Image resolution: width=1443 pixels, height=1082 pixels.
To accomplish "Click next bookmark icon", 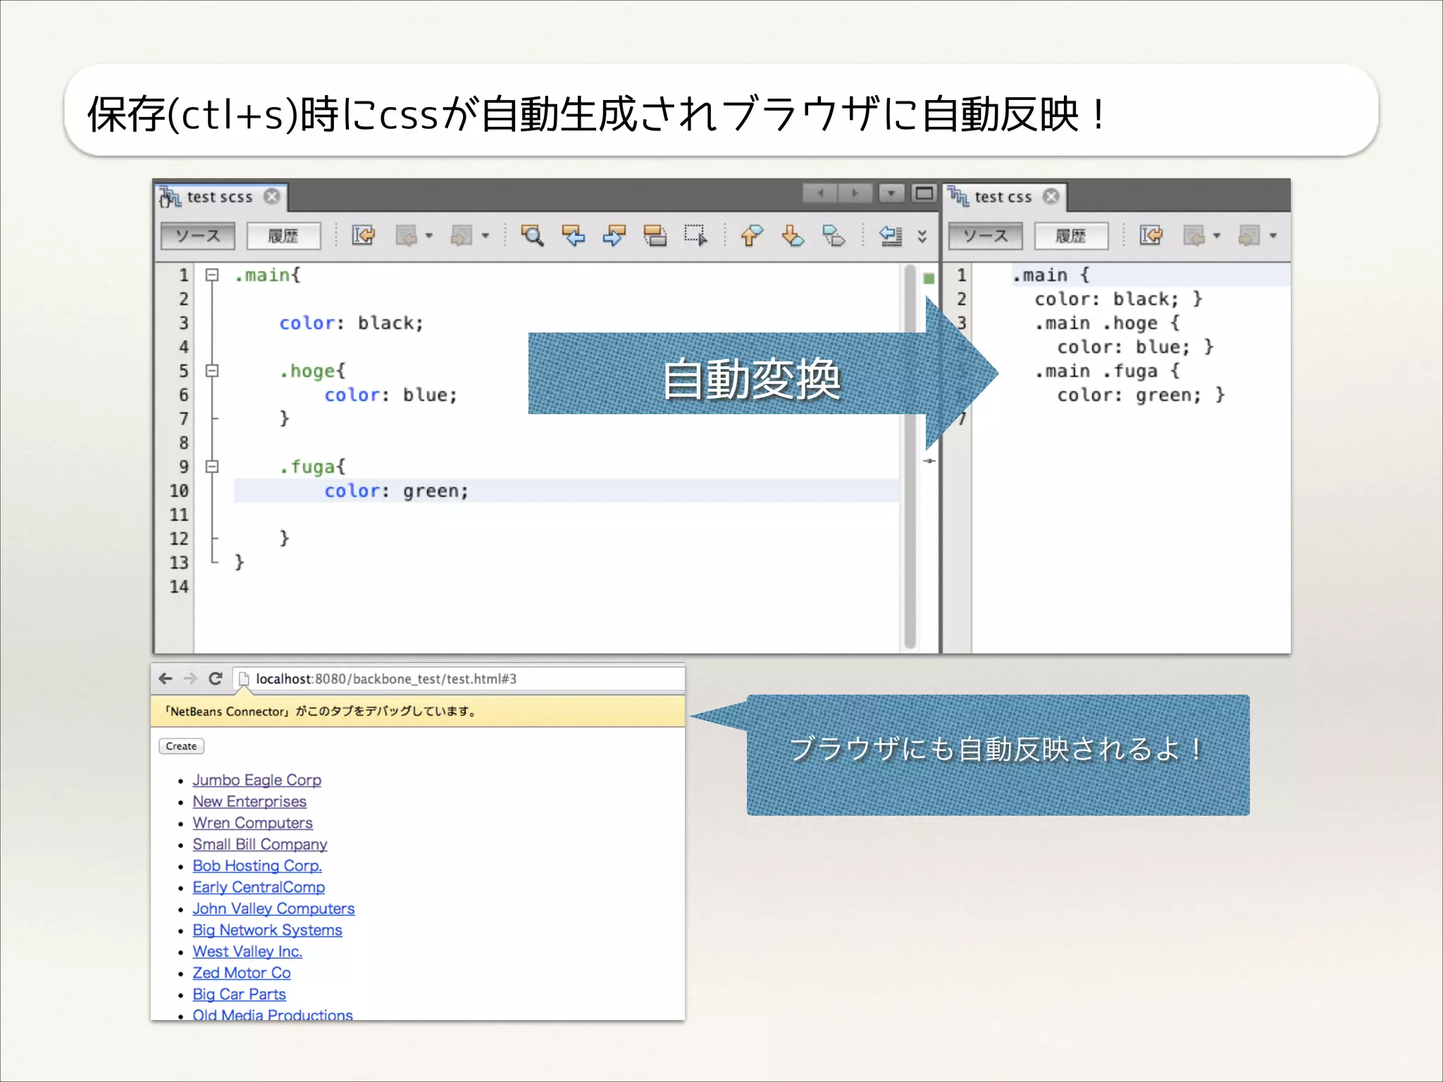I will click(x=793, y=235).
